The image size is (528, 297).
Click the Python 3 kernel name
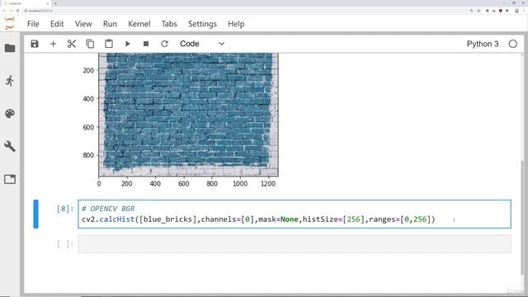[482, 44]
